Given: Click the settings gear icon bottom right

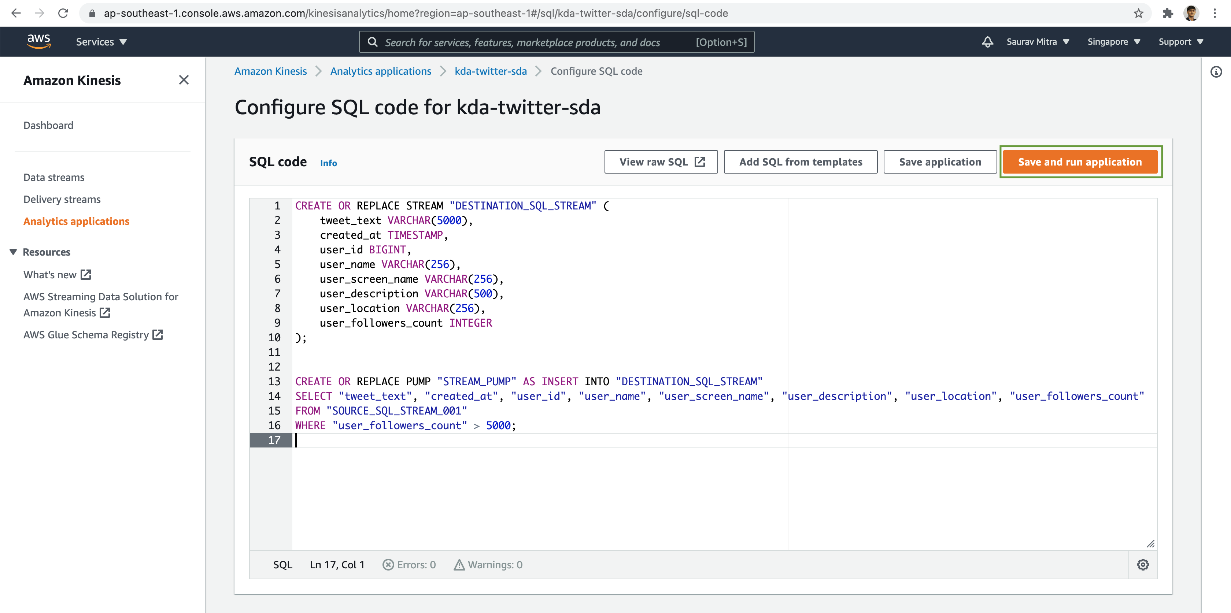Looking at the screenshot, I should pyautogui.click(x=1143, y=564).
